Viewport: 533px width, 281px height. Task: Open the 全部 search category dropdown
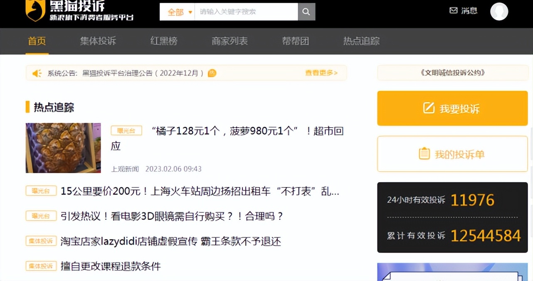177,12
